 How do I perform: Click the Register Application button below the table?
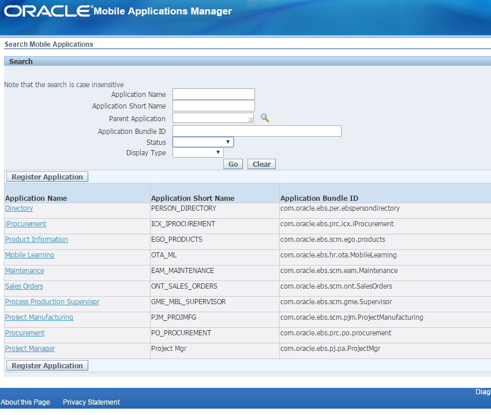tap(47, 365)
